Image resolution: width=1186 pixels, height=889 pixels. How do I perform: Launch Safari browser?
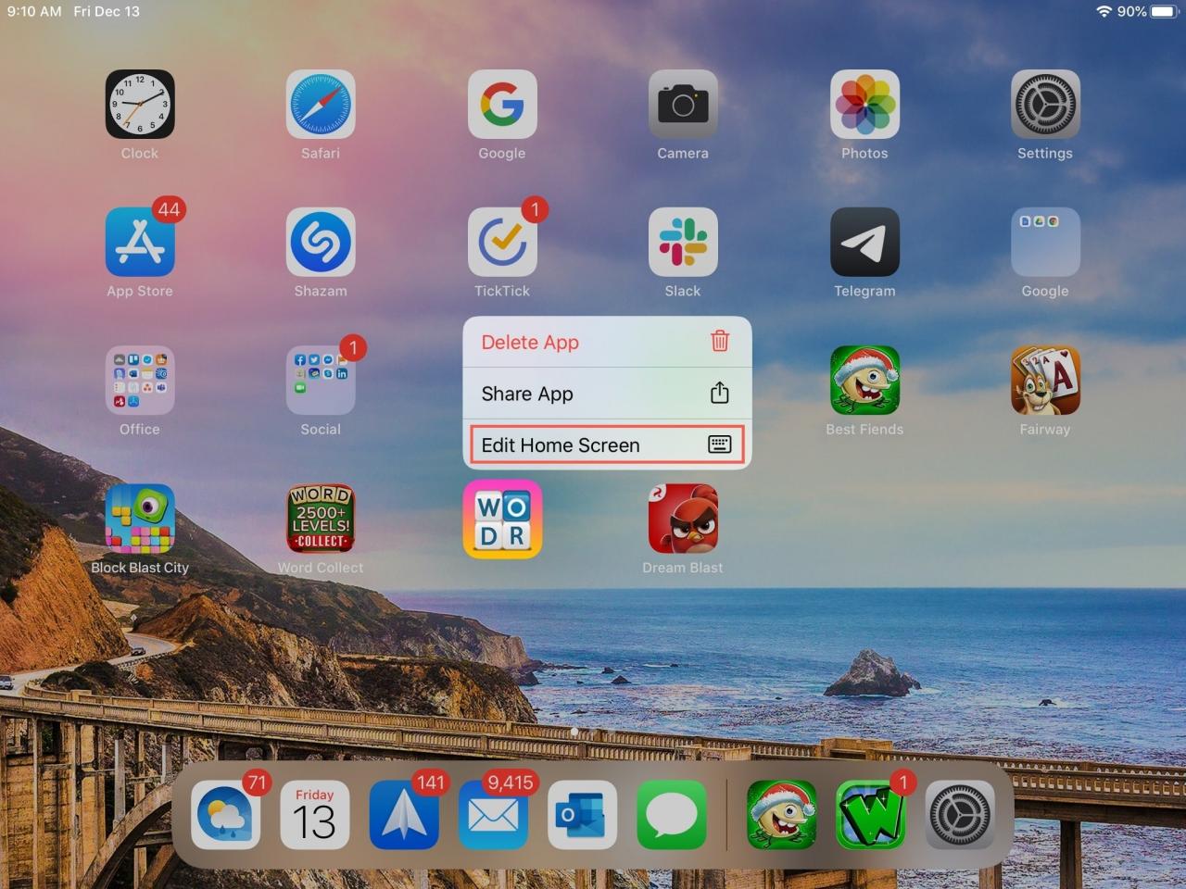tap(320, 105)
